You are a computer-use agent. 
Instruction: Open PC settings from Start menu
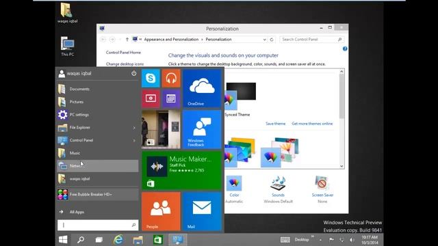[x=98, y=115]
